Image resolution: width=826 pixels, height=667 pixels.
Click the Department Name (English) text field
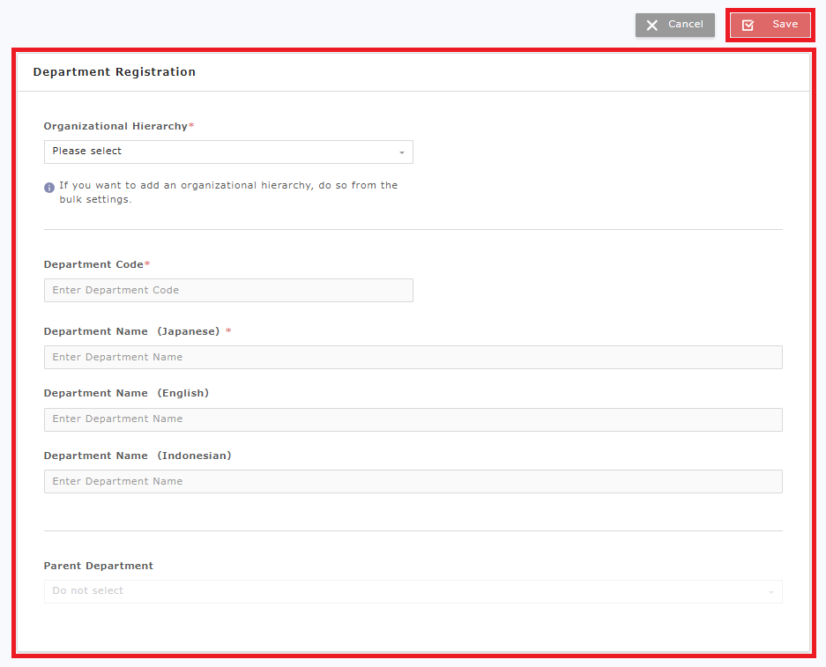coord(413,419)
